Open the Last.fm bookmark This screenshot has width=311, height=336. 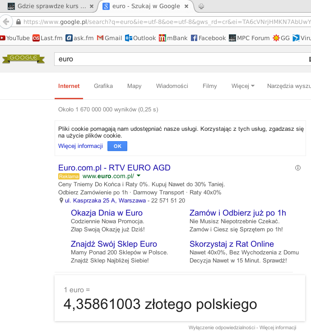[x=47, y=38]
